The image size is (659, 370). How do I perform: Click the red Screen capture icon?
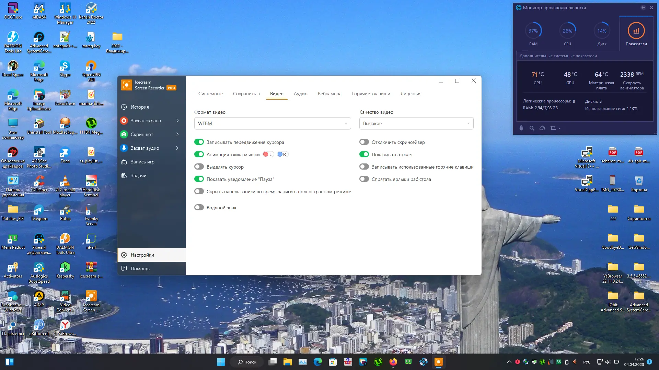tap(124, 121)
